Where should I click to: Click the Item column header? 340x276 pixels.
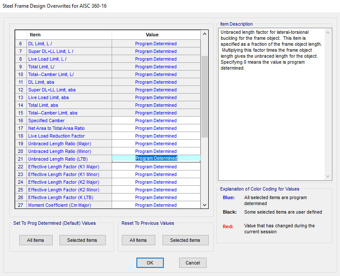coord(69,35)
